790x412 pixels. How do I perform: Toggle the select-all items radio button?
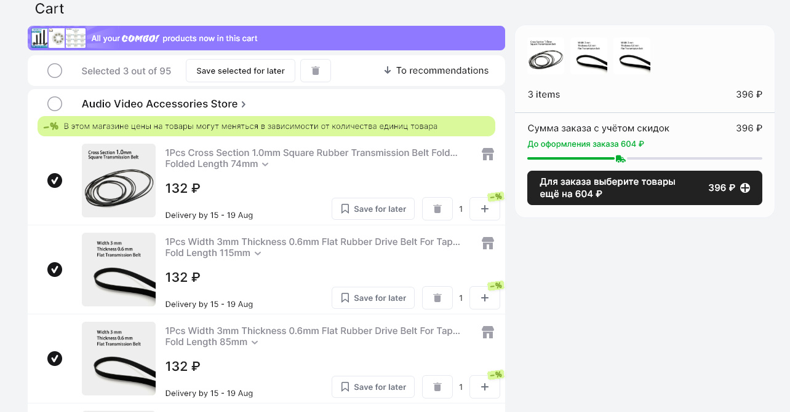[x=55, y=71]
